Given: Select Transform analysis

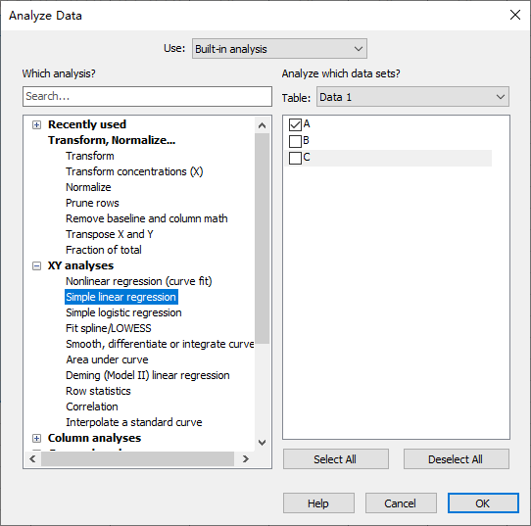Looking at the screenshot, I should [90, 156].
